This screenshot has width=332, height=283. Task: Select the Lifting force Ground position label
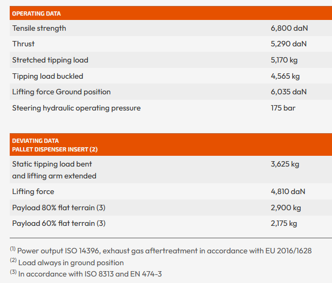[61, 92]
